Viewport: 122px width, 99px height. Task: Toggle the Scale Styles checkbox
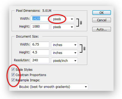click(13, 69)
